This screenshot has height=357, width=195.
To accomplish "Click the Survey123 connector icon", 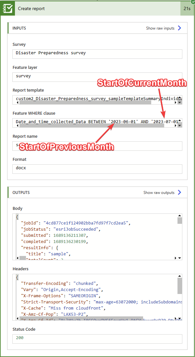I will click(7, 8).
